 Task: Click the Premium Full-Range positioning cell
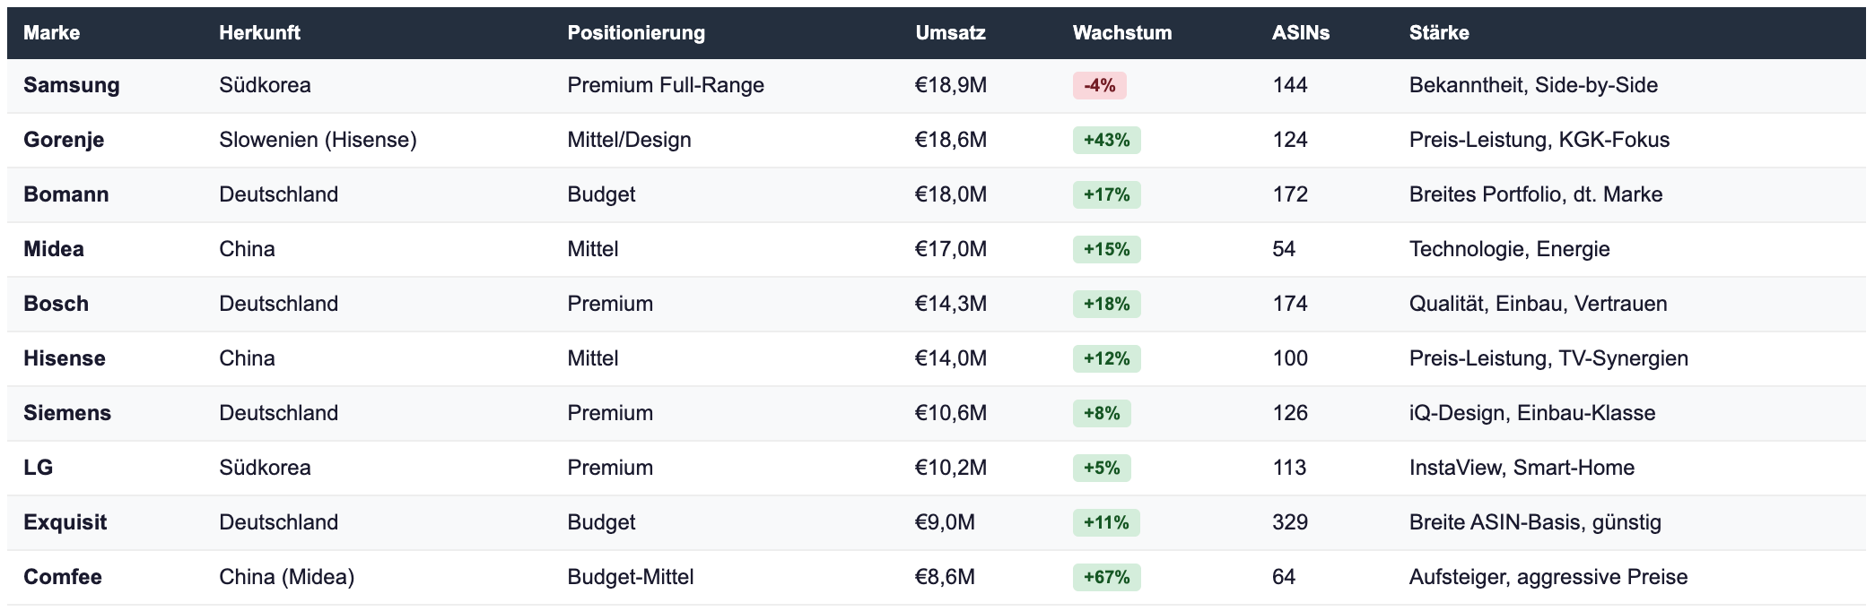pyautogui.click(x=666, y=85)
